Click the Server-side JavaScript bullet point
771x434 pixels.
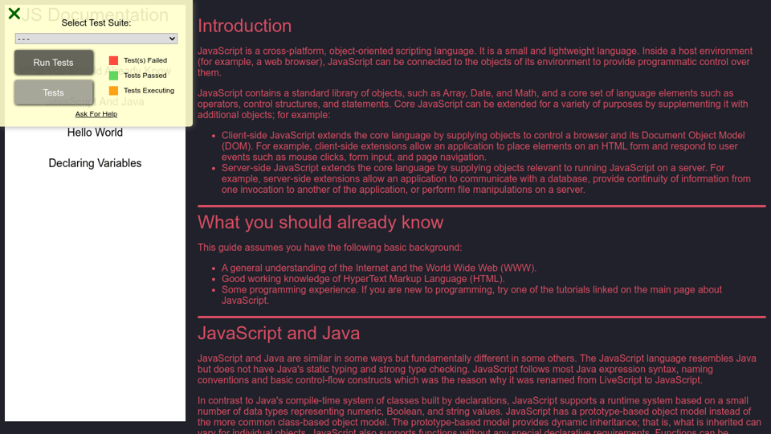click(482, 179)
